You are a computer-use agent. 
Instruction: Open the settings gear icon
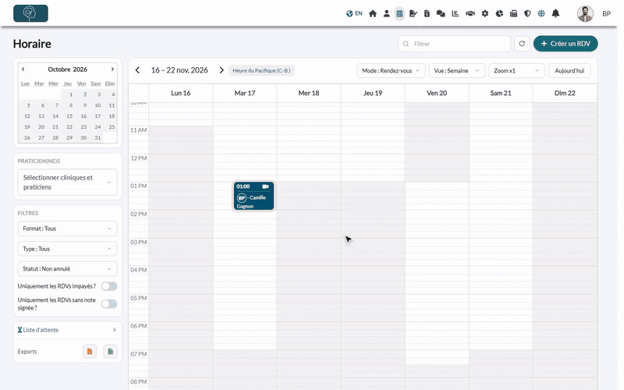coord(484,13)
